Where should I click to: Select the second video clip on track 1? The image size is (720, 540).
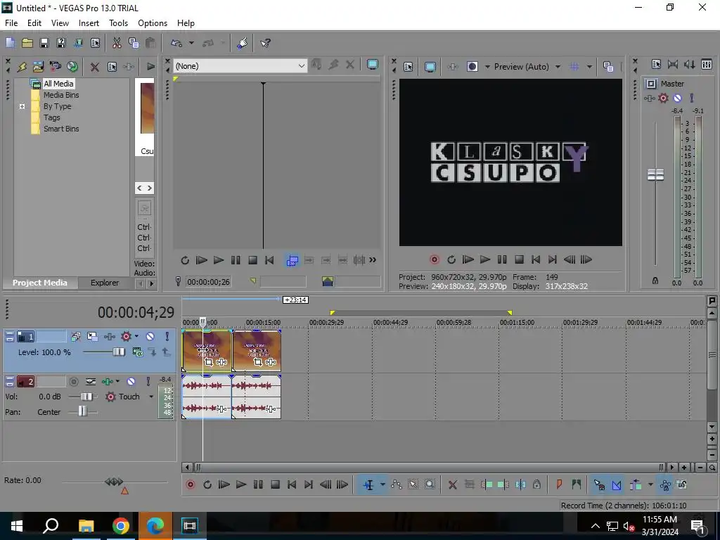(257, 351)
